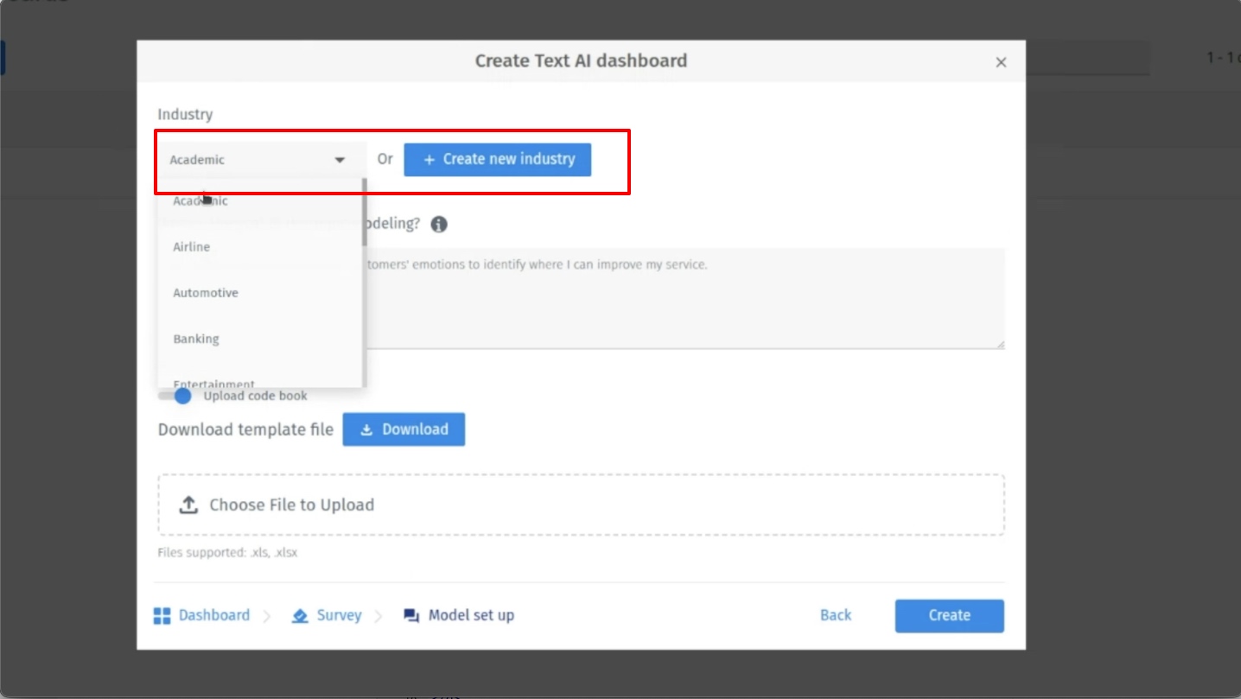Select Banking in the industry dropdown list
The height and width of the screenshot is (699, 1241).
tap(259, 339)
